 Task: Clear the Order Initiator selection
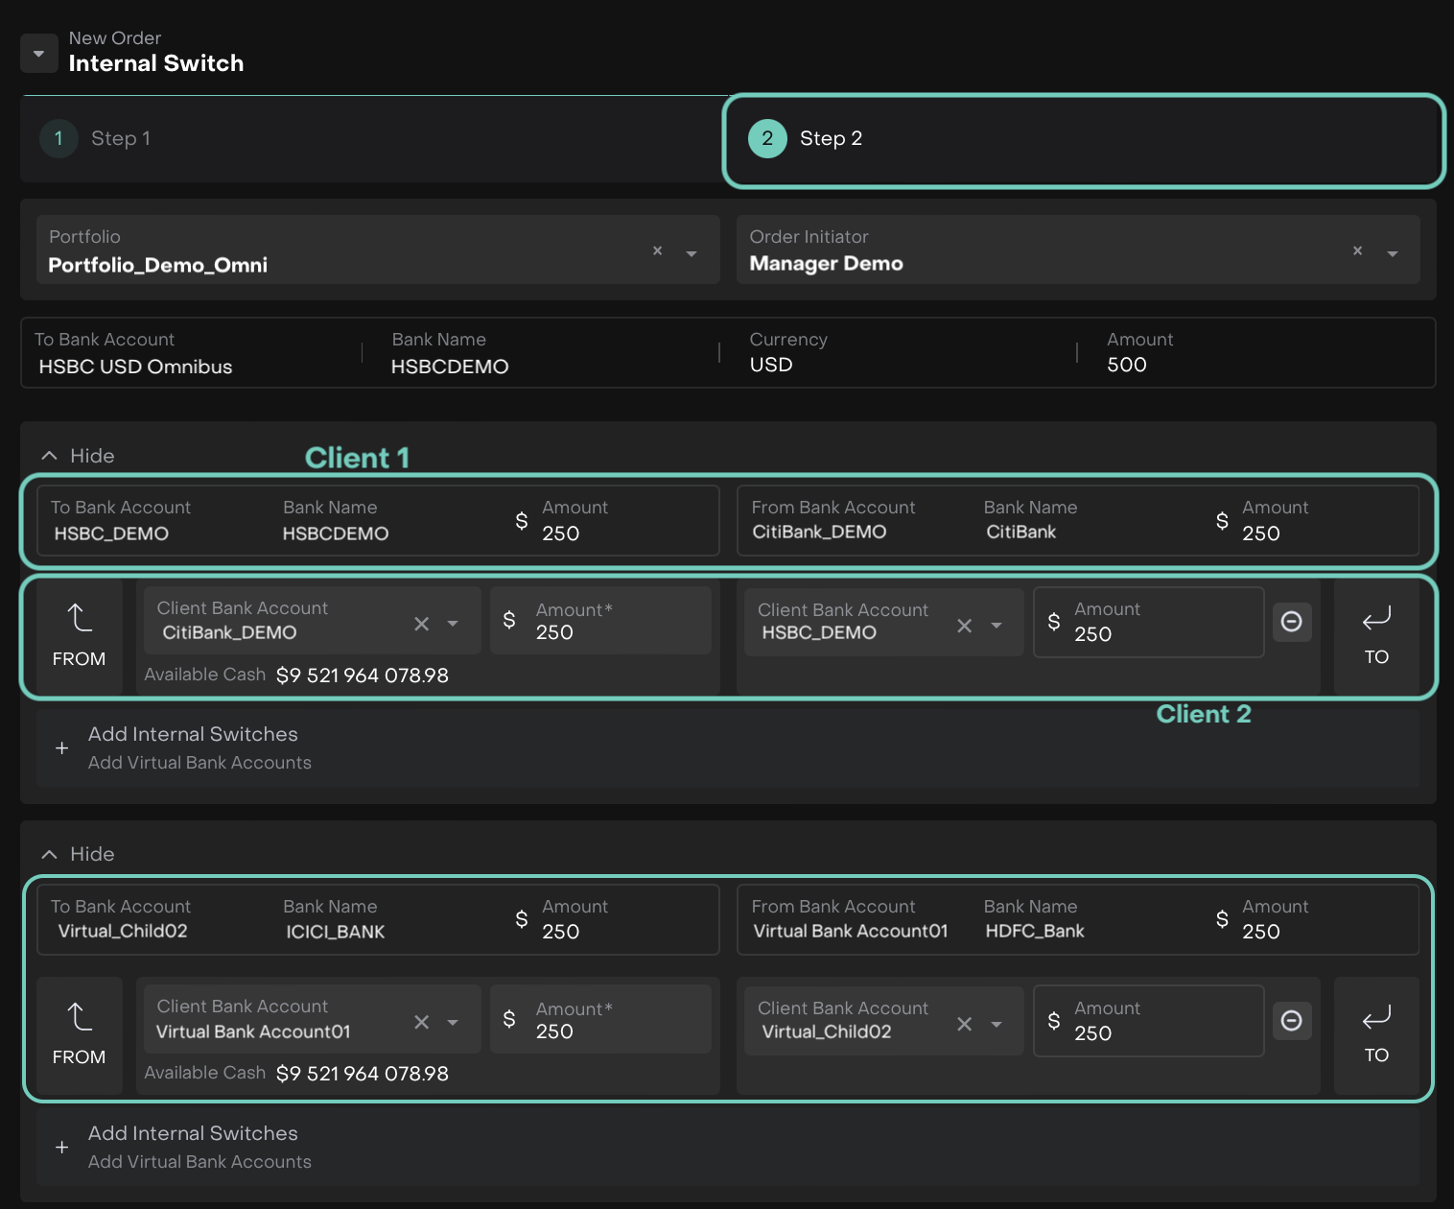point(1357,250)
